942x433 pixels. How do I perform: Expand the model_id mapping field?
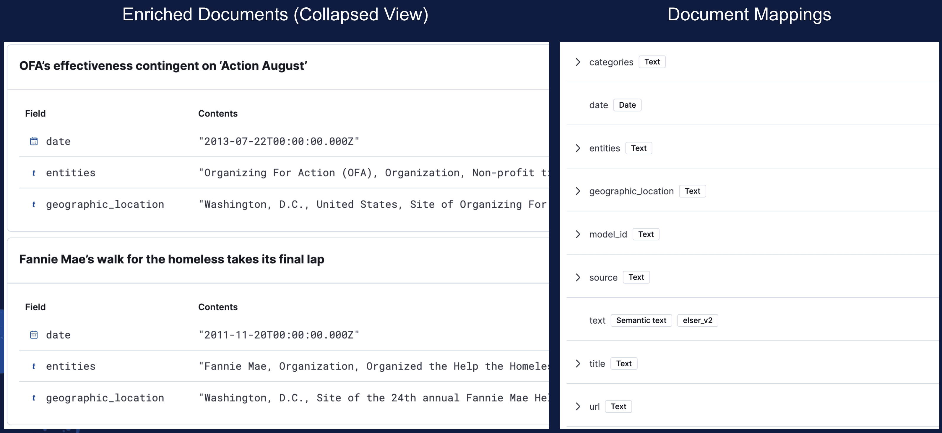point(578,234)
